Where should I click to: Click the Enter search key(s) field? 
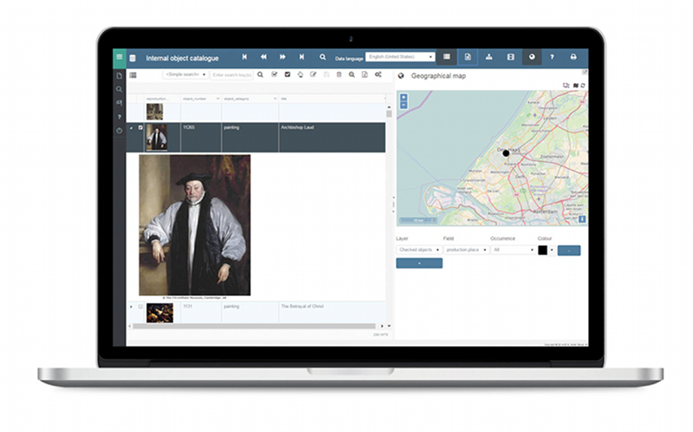click(x=231, y=75)
